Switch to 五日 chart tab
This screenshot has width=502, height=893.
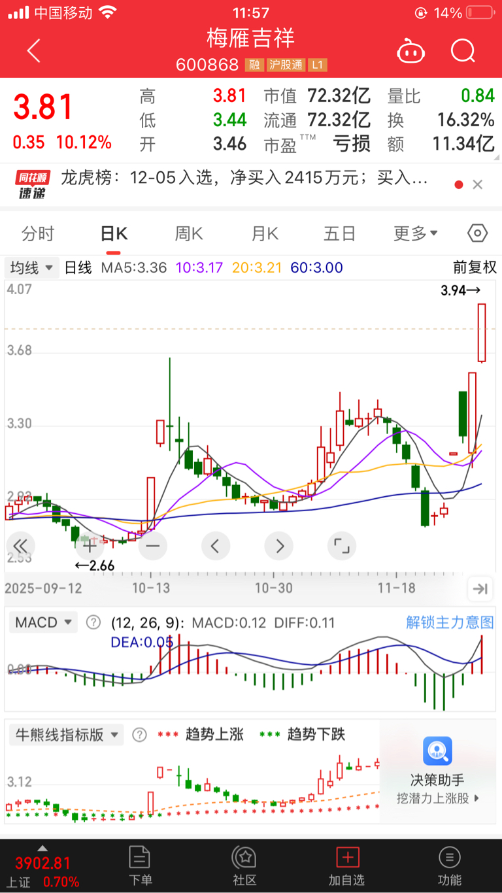click(x=340, y=234)
